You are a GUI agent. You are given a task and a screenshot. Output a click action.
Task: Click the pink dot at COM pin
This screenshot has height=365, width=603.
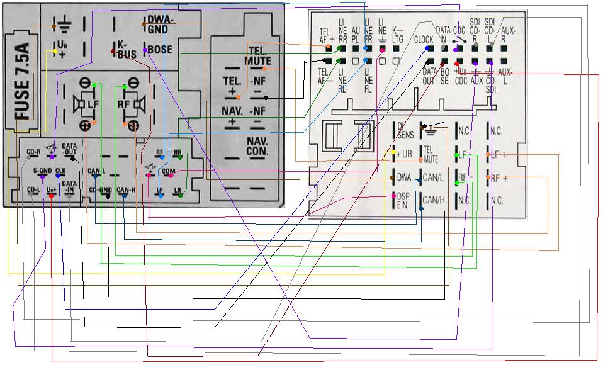click(171, 175)
